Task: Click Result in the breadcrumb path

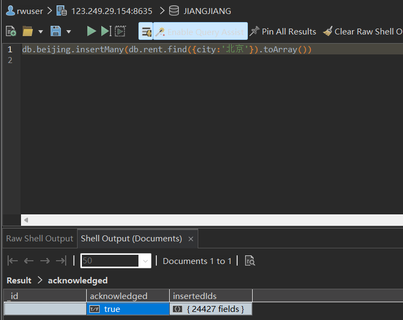Action: (x=19, y=281)
